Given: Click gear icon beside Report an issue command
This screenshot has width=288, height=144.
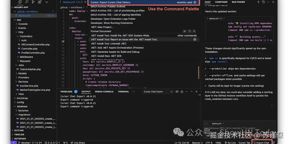Looking at the screenshot, I should [195, 39].
